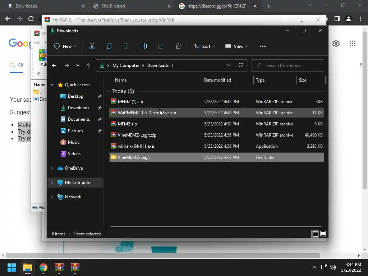The width and height of the screenshot is (368, 276).
Task: Open the Sort dropdown menu
Action: (x=204, y=46)
